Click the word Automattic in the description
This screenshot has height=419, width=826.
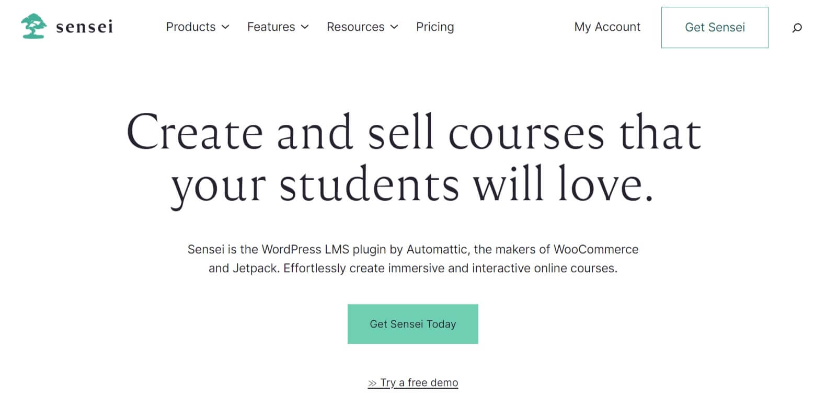[437, 250]
